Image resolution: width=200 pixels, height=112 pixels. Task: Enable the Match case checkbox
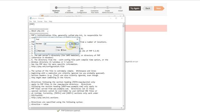[37, 51]
